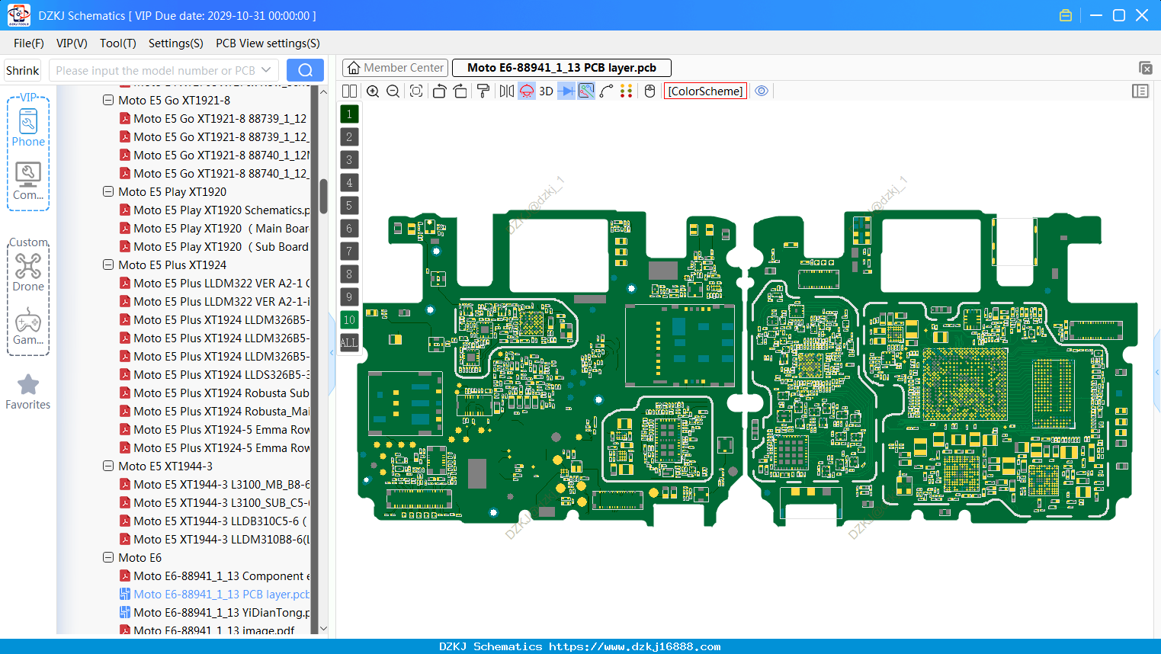The height and width of the screenshot is (654, 1161).
Task: Open the File(F) menu
Action: click(29, 43)
